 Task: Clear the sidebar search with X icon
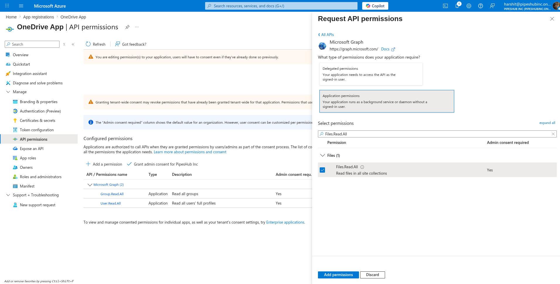(64, 44)
